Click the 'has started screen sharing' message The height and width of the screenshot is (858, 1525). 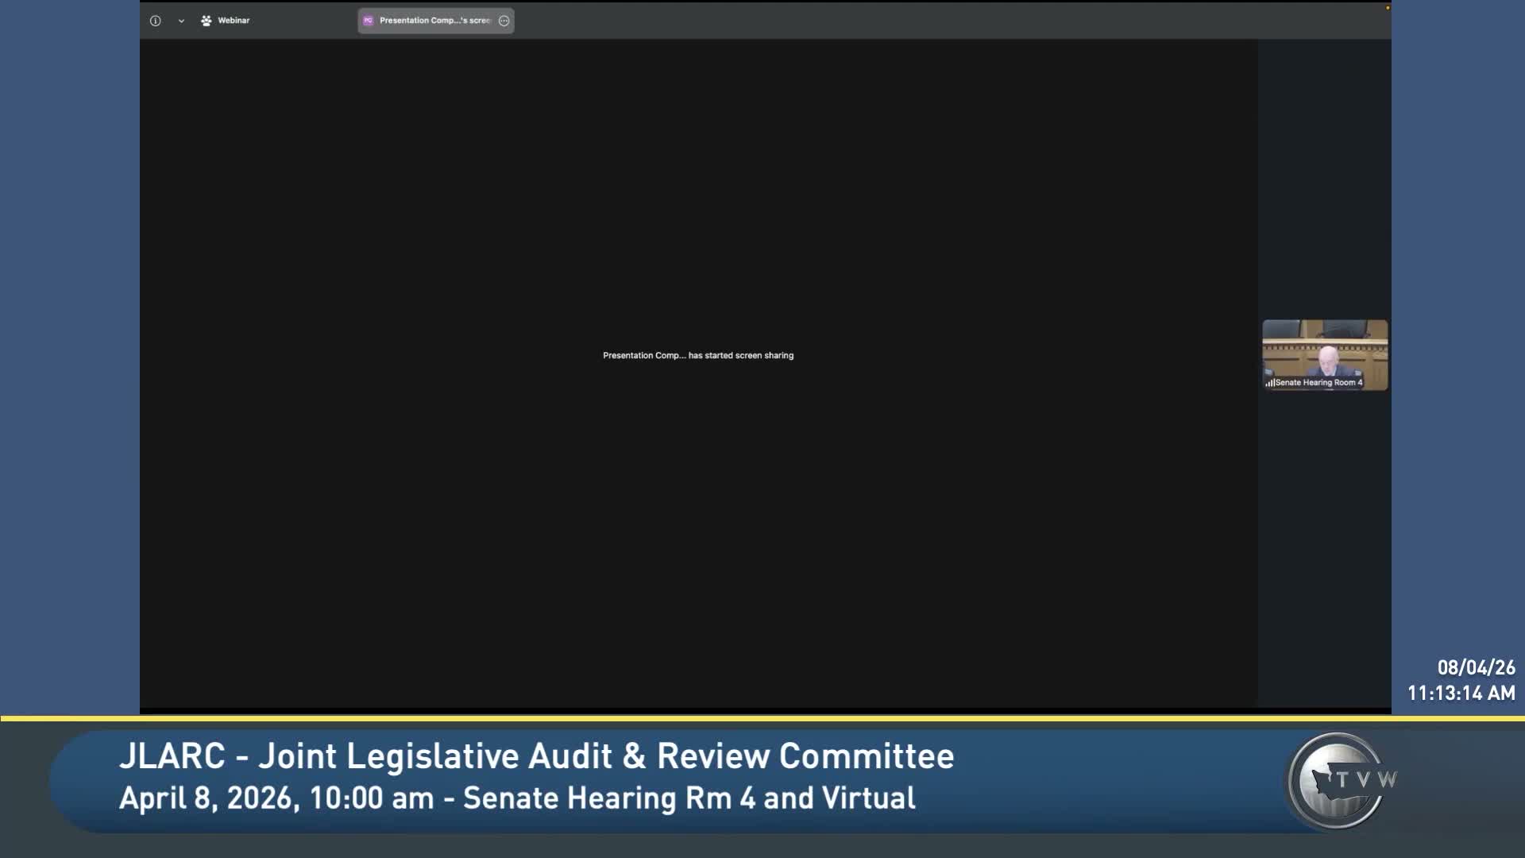(697, 355)
